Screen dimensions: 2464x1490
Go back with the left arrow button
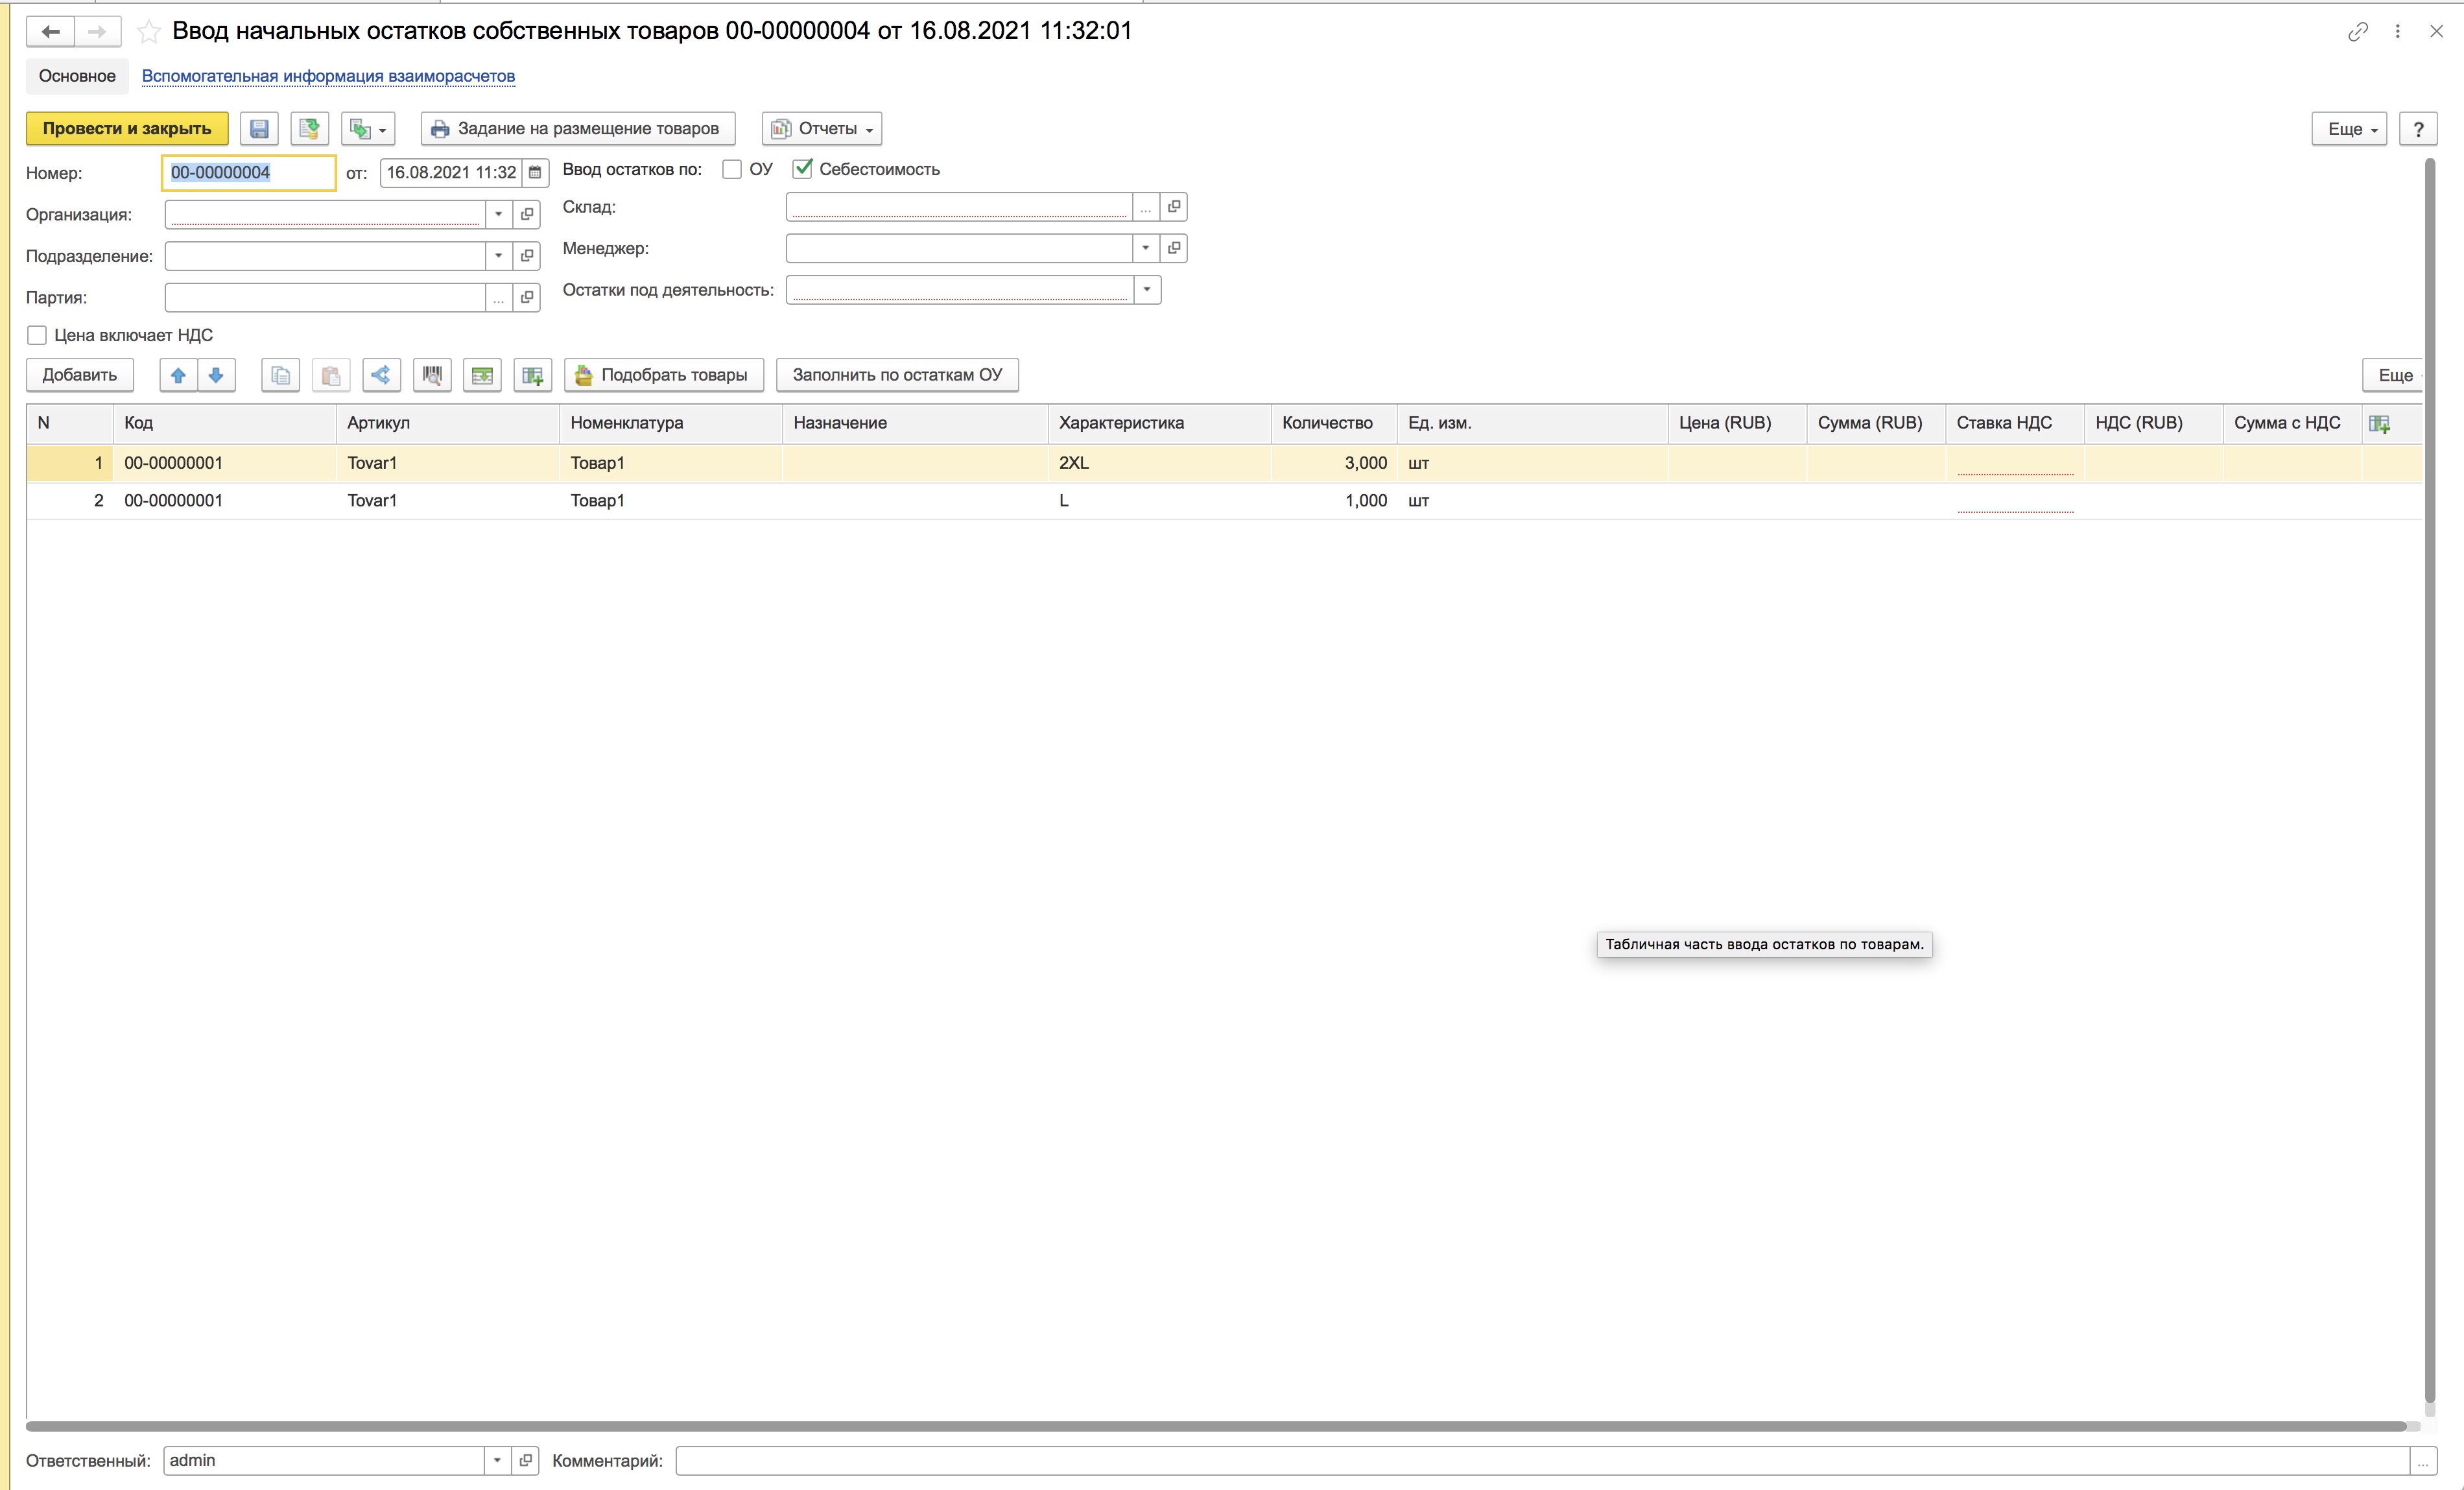[50, 31]
